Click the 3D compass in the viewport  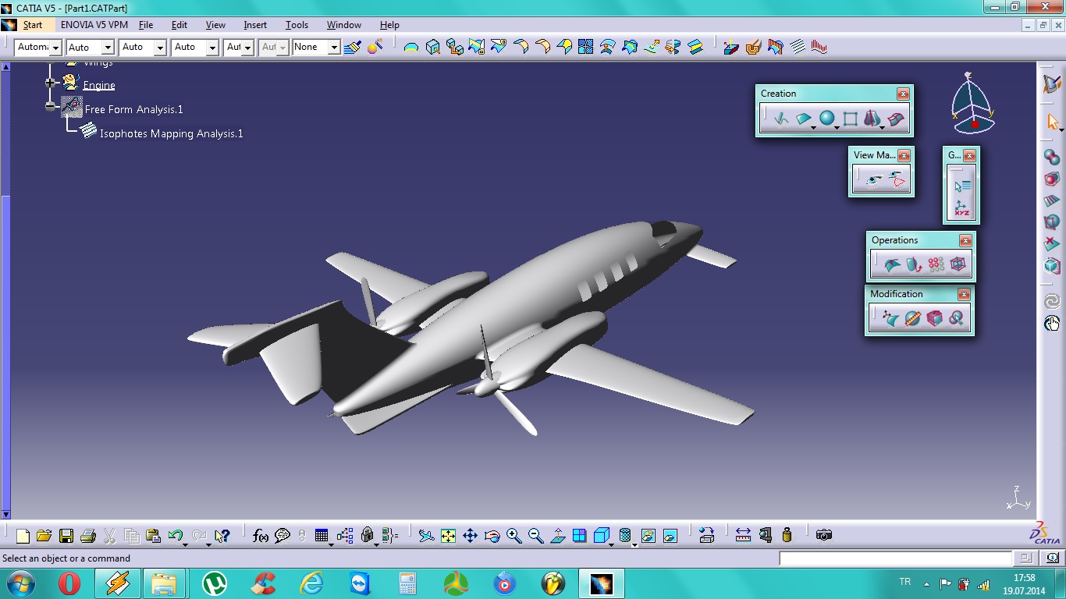pos(972,103)
